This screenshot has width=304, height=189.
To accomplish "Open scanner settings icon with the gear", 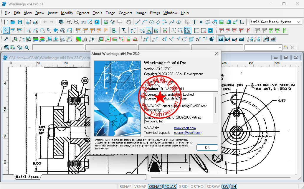I will tap(29, 22).
